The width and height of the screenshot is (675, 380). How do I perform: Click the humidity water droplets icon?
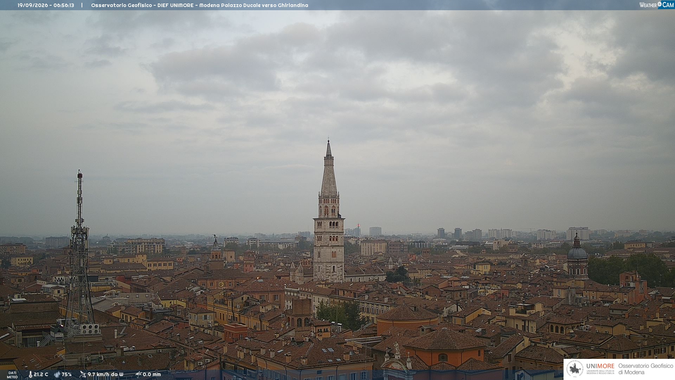point(57,374)
